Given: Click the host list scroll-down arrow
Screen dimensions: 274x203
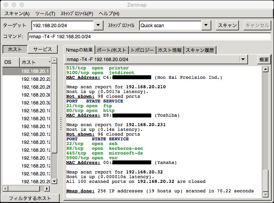Looking at the screenshot, I should click(x=55, y=182).
